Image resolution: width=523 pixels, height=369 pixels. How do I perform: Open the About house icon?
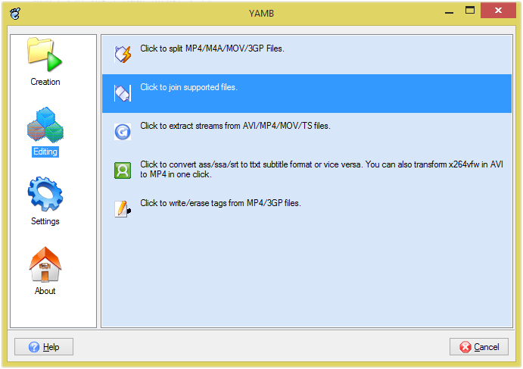45,264
